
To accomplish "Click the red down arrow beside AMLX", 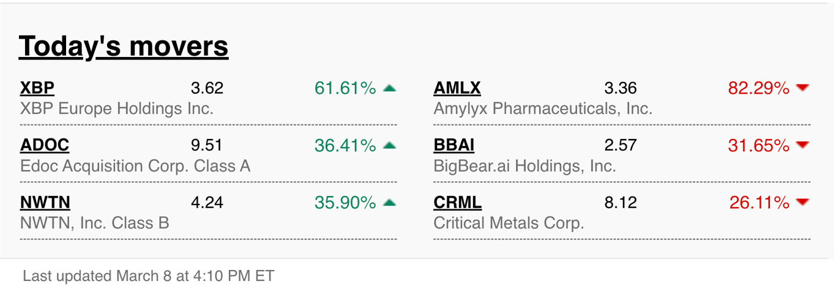I will 803,89.
